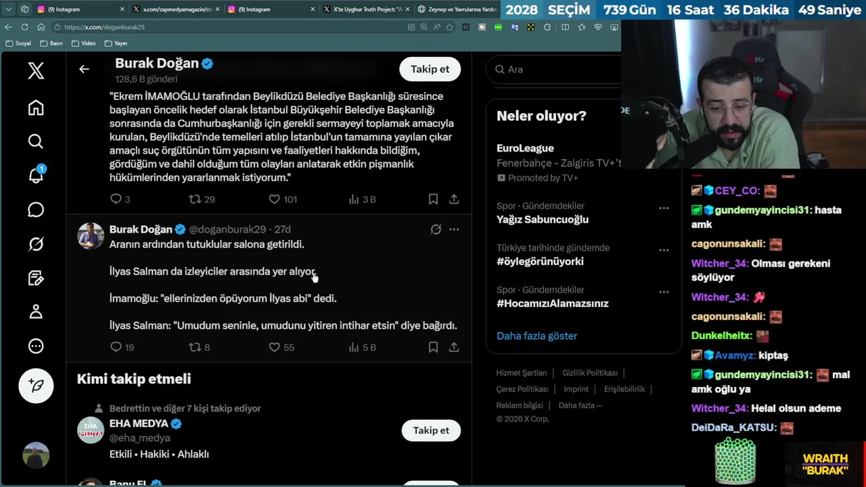Image resolution: width=866 pixels, height=487 pixels.
Task: Click the compose post button
Action: pos(36,386)
